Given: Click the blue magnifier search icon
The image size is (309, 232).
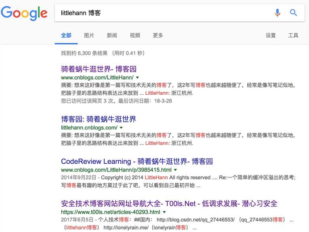Looking at the screenshot, I should pyautogui.click(x=293, y=13).
